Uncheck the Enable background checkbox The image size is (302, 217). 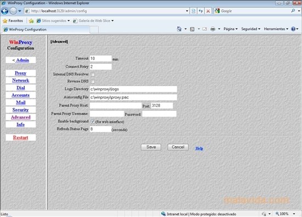(93, 122)
